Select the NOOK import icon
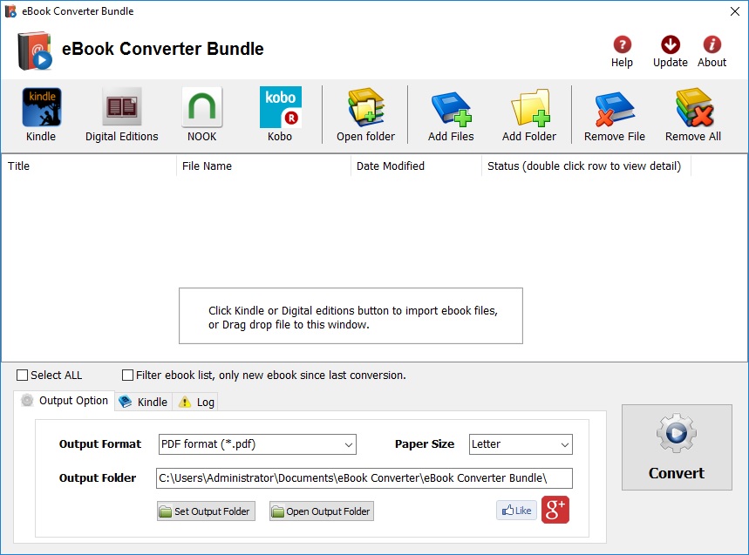 [201, 114]
